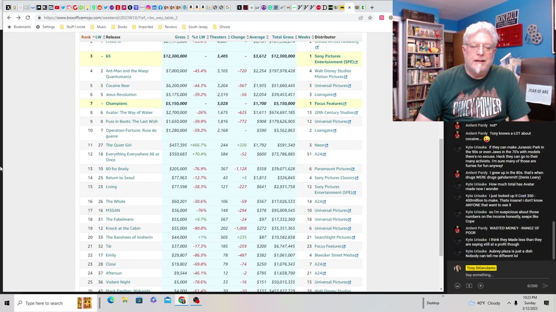Open the Reviews bookmark folder
This screenshot has height=312, width=556.
point(167,27)
